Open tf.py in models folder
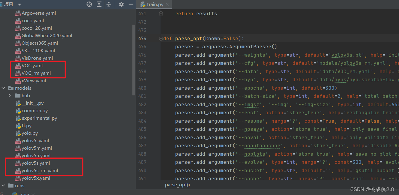 point(26,126)
